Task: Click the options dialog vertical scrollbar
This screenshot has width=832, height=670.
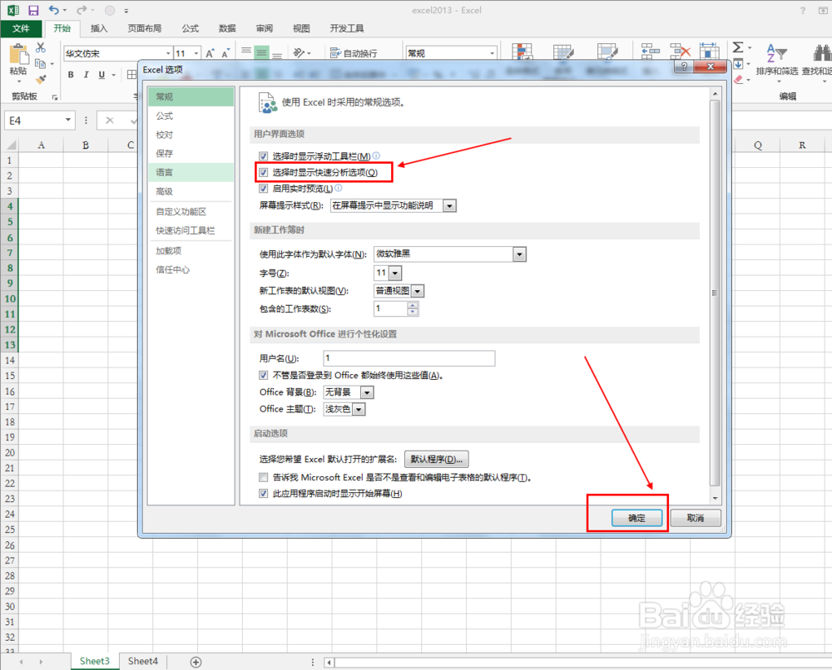Action: coord(716,293)
